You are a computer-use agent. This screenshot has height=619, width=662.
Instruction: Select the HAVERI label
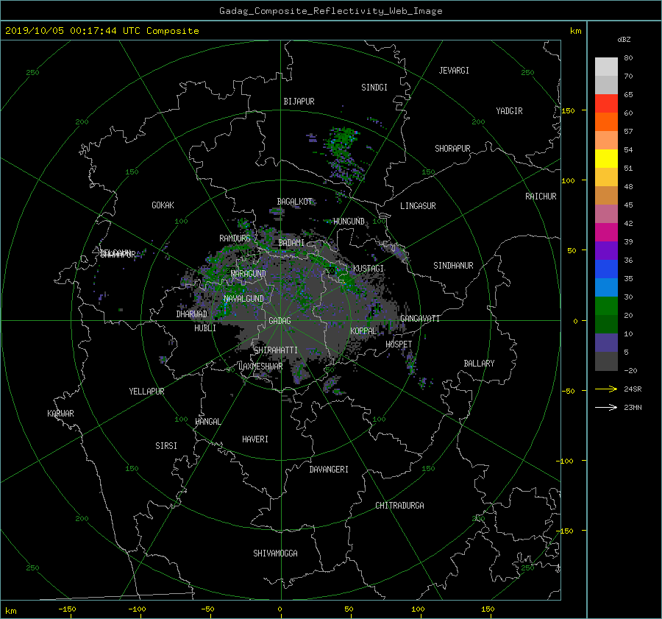255,439
